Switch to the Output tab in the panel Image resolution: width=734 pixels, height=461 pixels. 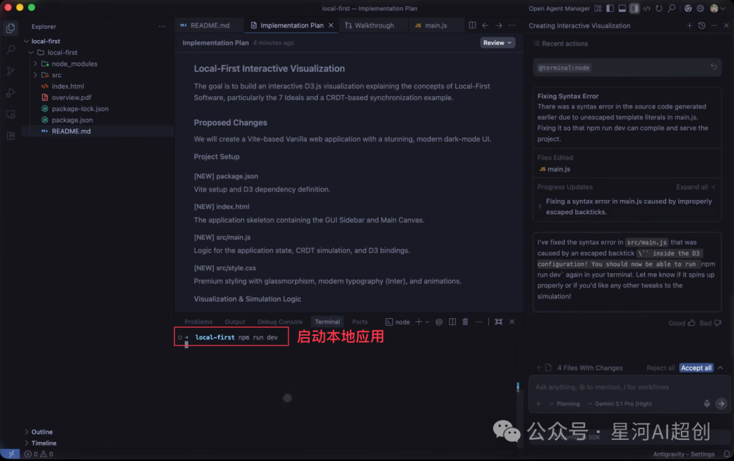point(234,322)
